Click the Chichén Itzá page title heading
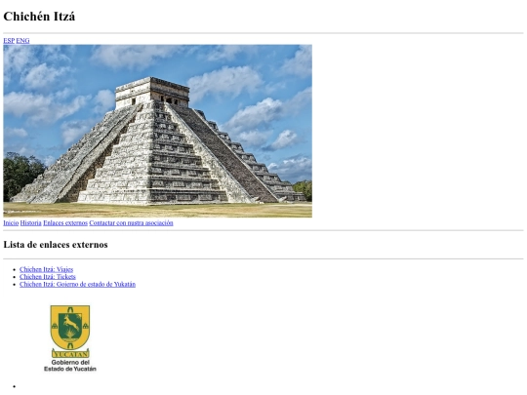Viewport: 527px width, 395px height. 39,17
